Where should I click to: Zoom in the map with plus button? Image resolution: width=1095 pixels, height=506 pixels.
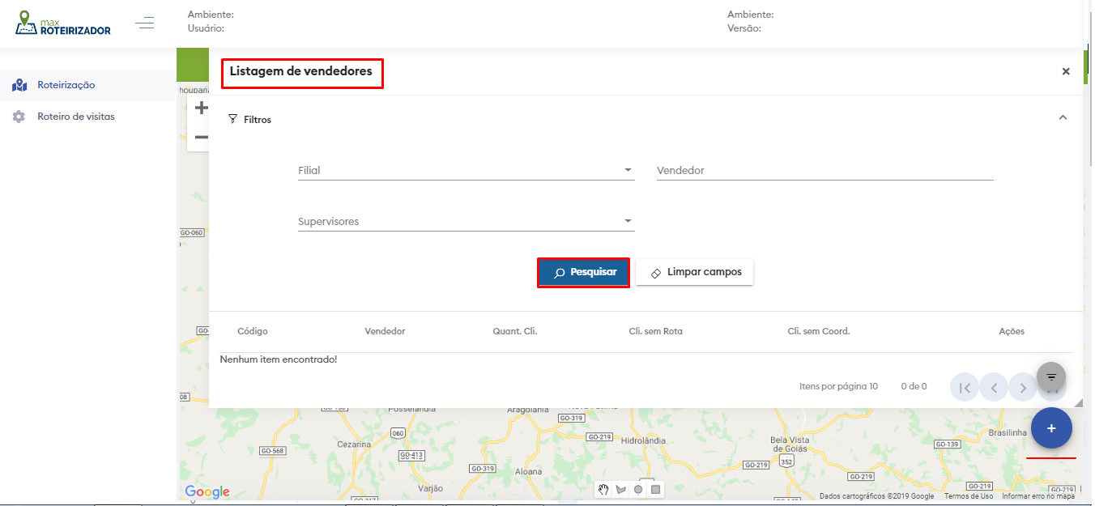201,108
